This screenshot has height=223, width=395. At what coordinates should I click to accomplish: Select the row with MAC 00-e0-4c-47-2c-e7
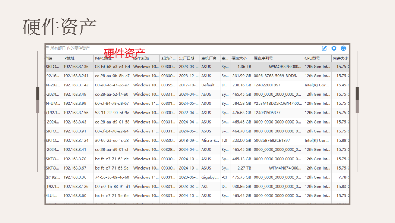coord(197,85)
